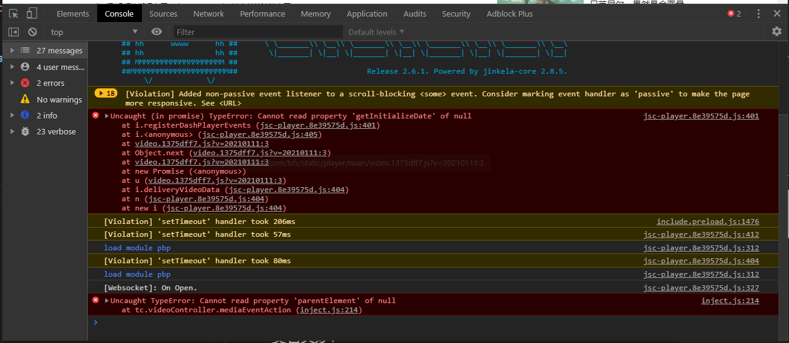The width and height of the screenshot is (789, 343).
Task: Open stack link after 'at Object.next'
Action: (261, 153)
